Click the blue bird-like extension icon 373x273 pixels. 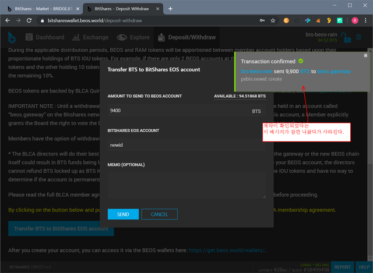coord(308,21)
